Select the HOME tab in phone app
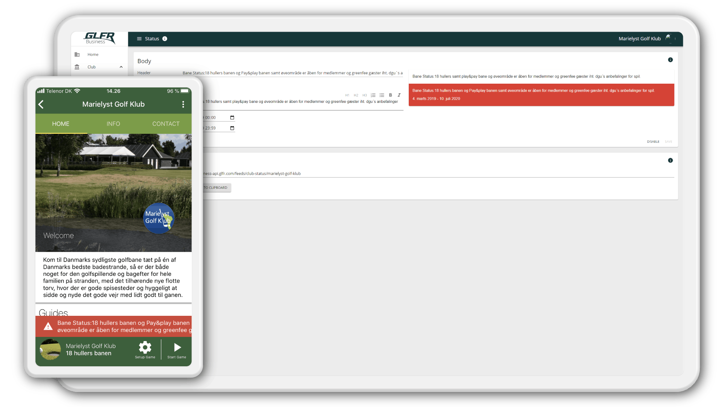724x407 pixels. click(x=61, y=124)
